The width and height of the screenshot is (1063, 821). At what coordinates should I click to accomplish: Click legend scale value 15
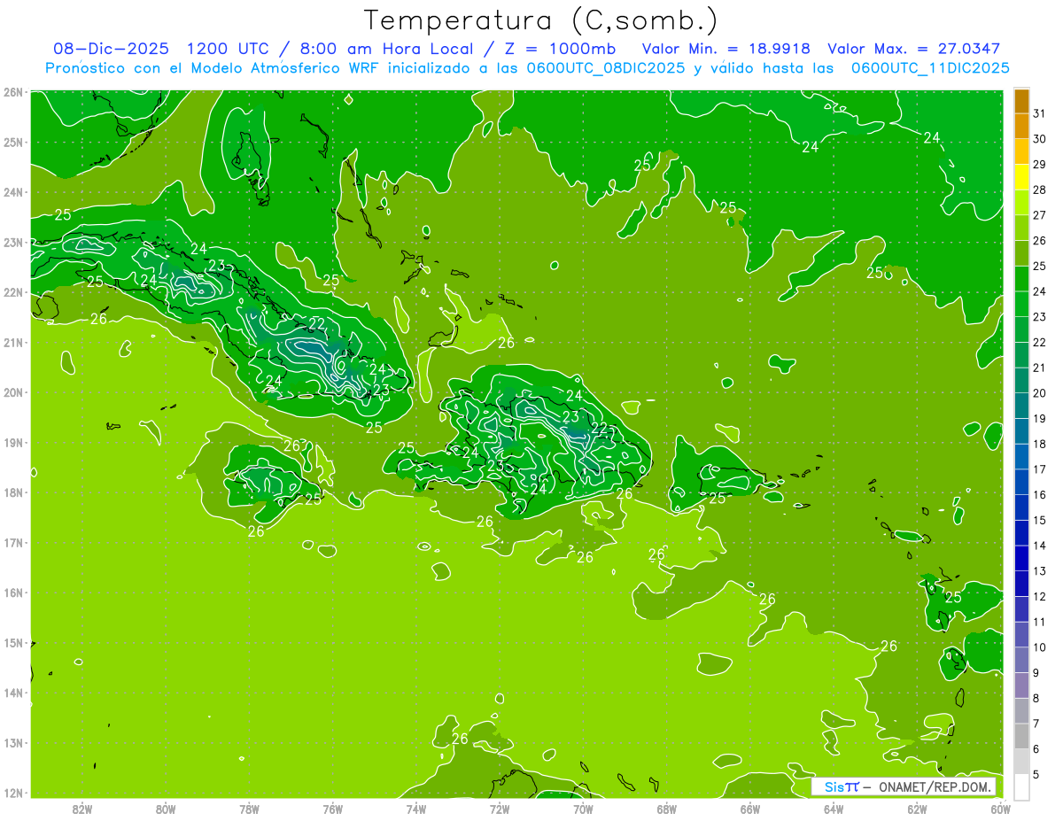coord(1040,521)
